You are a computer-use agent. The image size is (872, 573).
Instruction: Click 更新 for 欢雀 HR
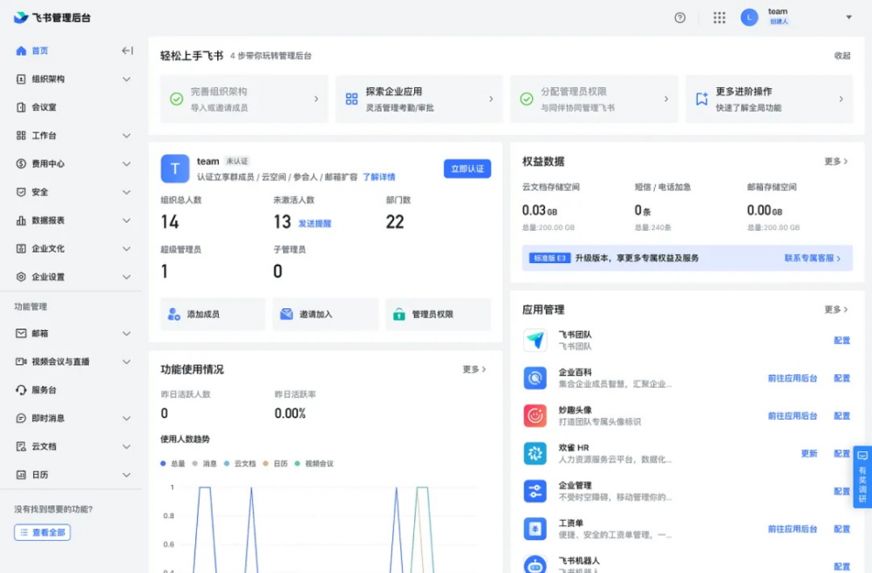coord(809,454)
